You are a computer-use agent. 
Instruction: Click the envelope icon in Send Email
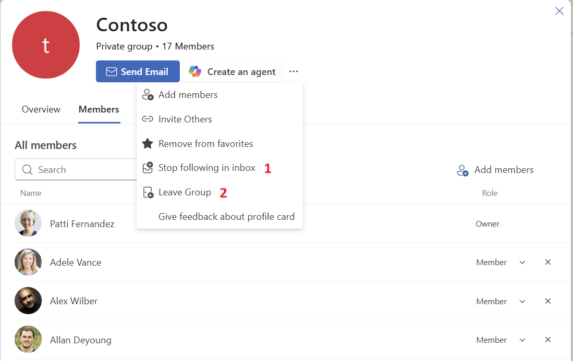[112, 71]
